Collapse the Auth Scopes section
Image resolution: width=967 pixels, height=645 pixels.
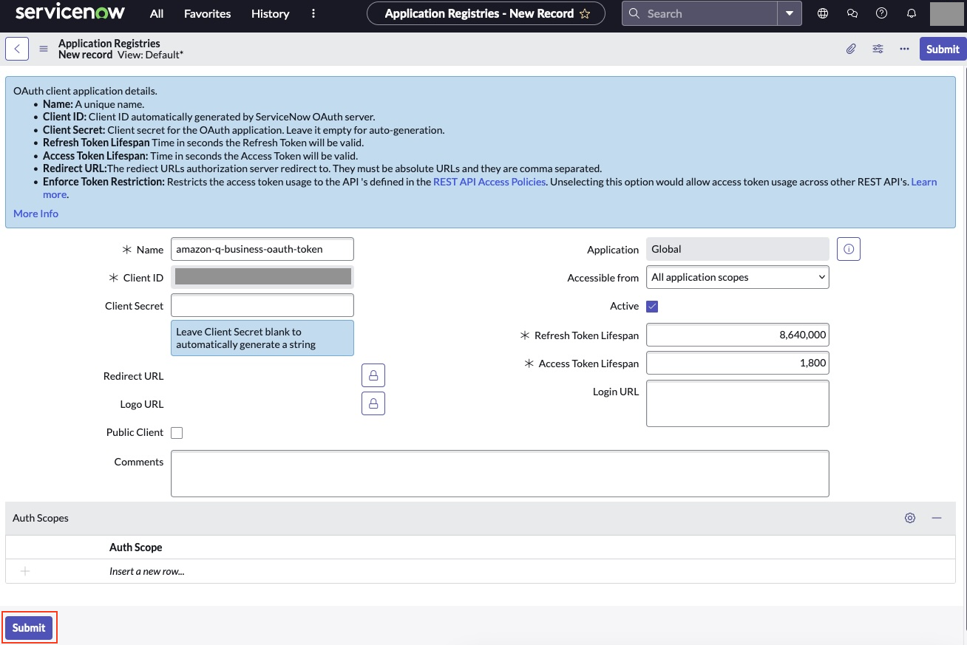click(x=937, y=518)
